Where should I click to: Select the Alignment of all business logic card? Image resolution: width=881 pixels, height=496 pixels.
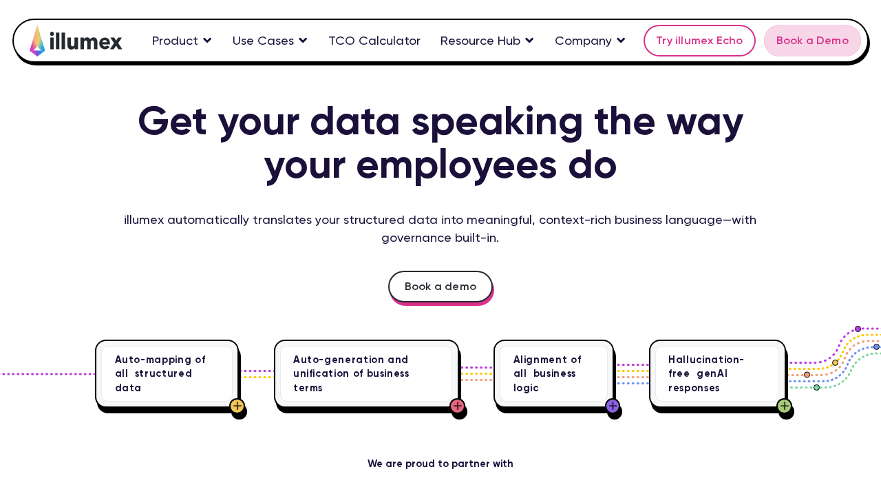point(552,373)
